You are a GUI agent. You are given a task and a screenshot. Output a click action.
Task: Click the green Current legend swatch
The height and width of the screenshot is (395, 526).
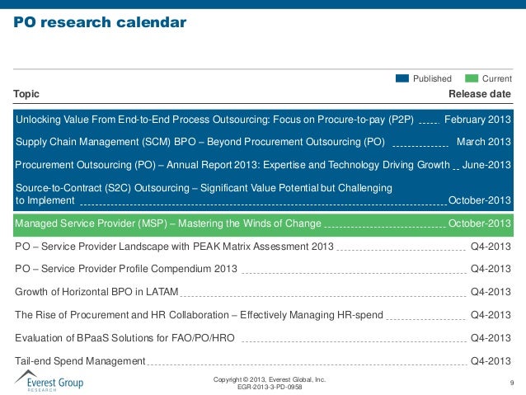[x=472, y=78]
